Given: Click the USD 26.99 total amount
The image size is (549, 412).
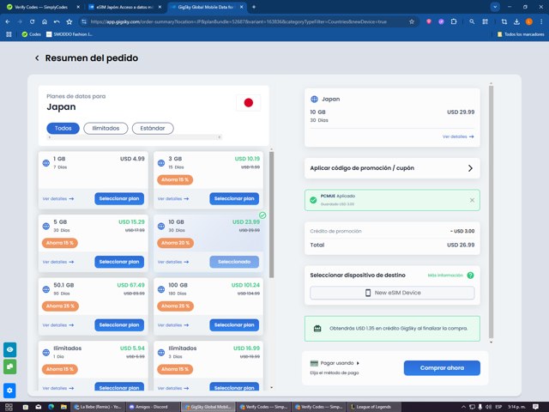Looking at the screenshot, I should (461, 245).
